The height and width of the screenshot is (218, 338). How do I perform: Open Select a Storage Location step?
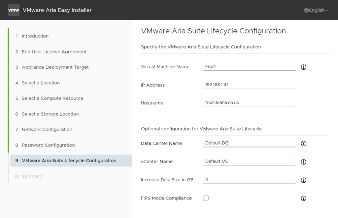pyautogui.click(x=71, y=114)
